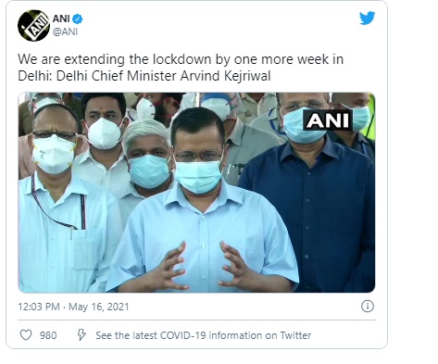
Task: Click the central speaker's blue surgical mask
Action: 198,177
